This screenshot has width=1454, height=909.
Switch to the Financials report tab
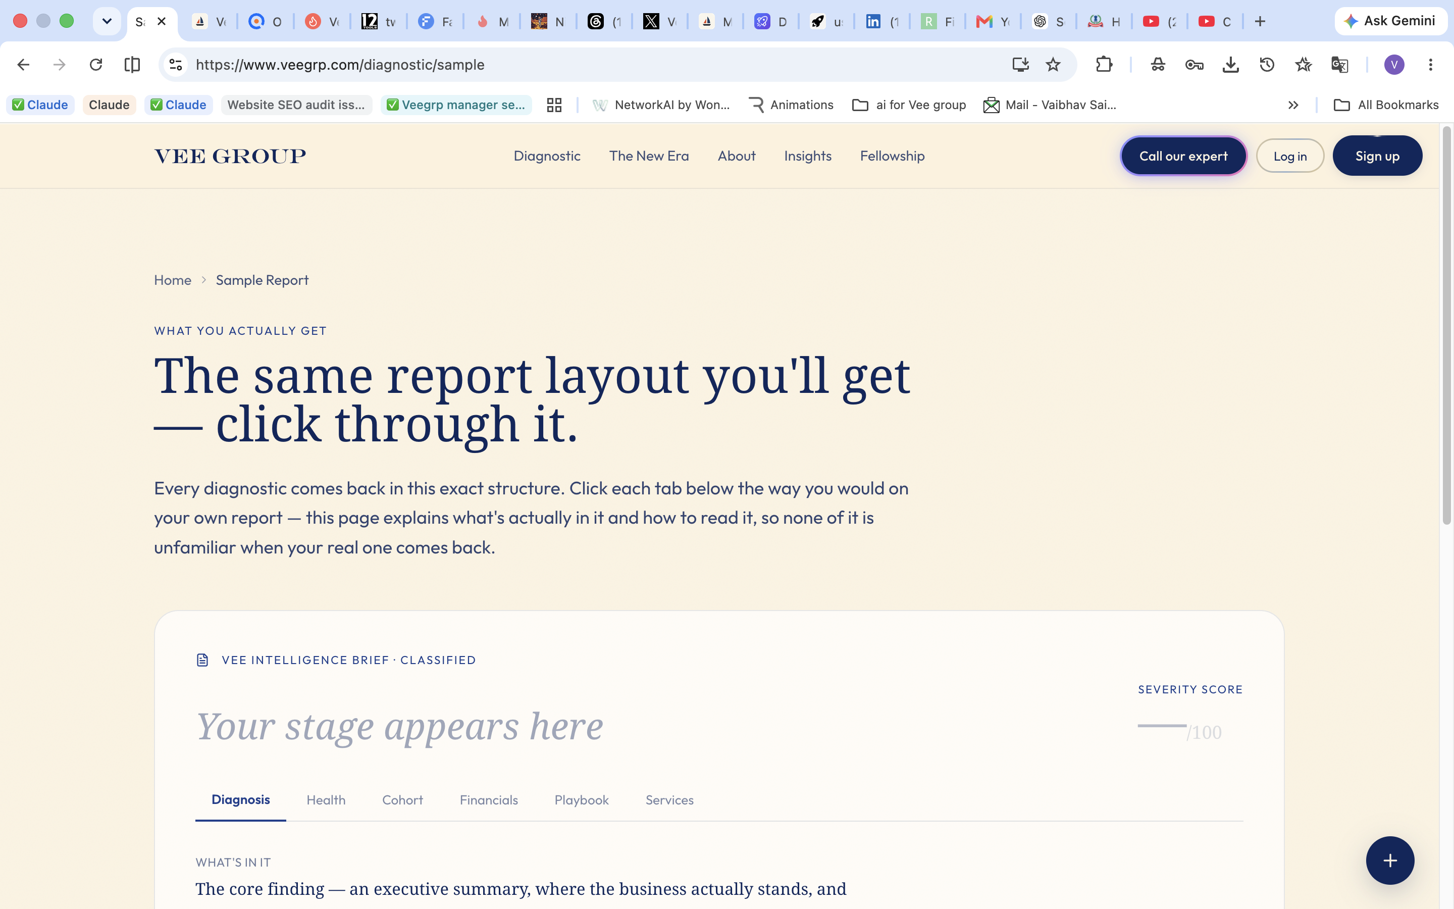pos(489,800)
